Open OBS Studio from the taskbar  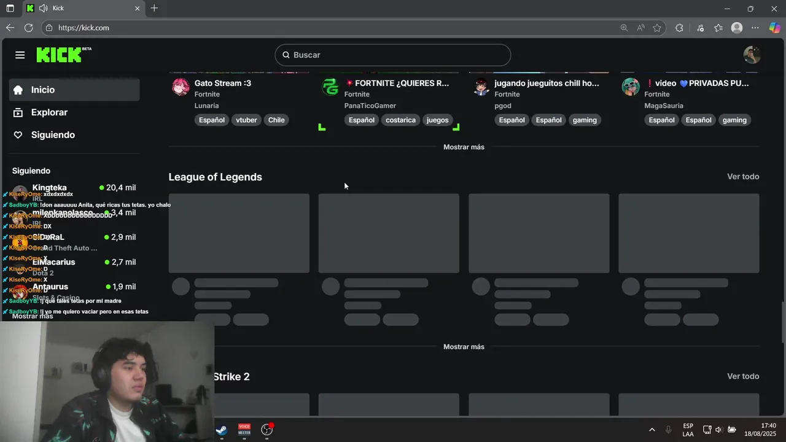(267, 430)
